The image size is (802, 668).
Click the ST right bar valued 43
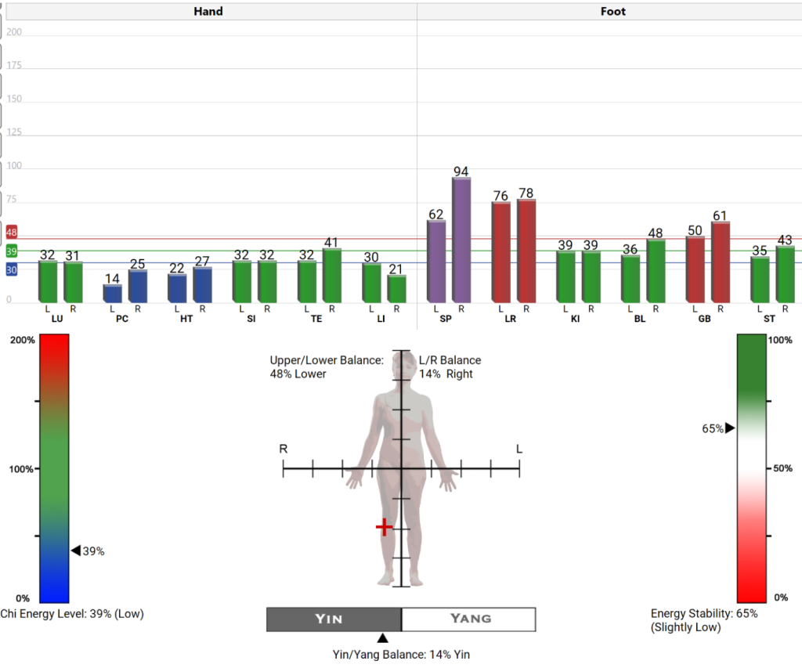(x=785, y=274)
